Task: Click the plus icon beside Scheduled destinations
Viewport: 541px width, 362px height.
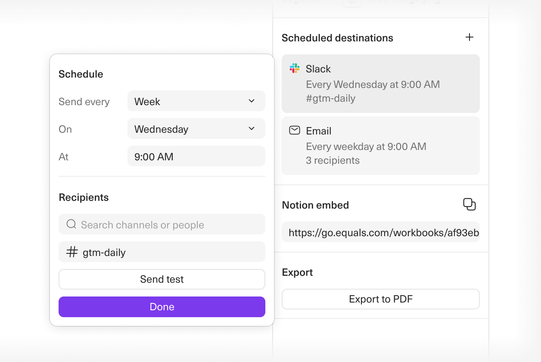Action: tap(469, 37)
